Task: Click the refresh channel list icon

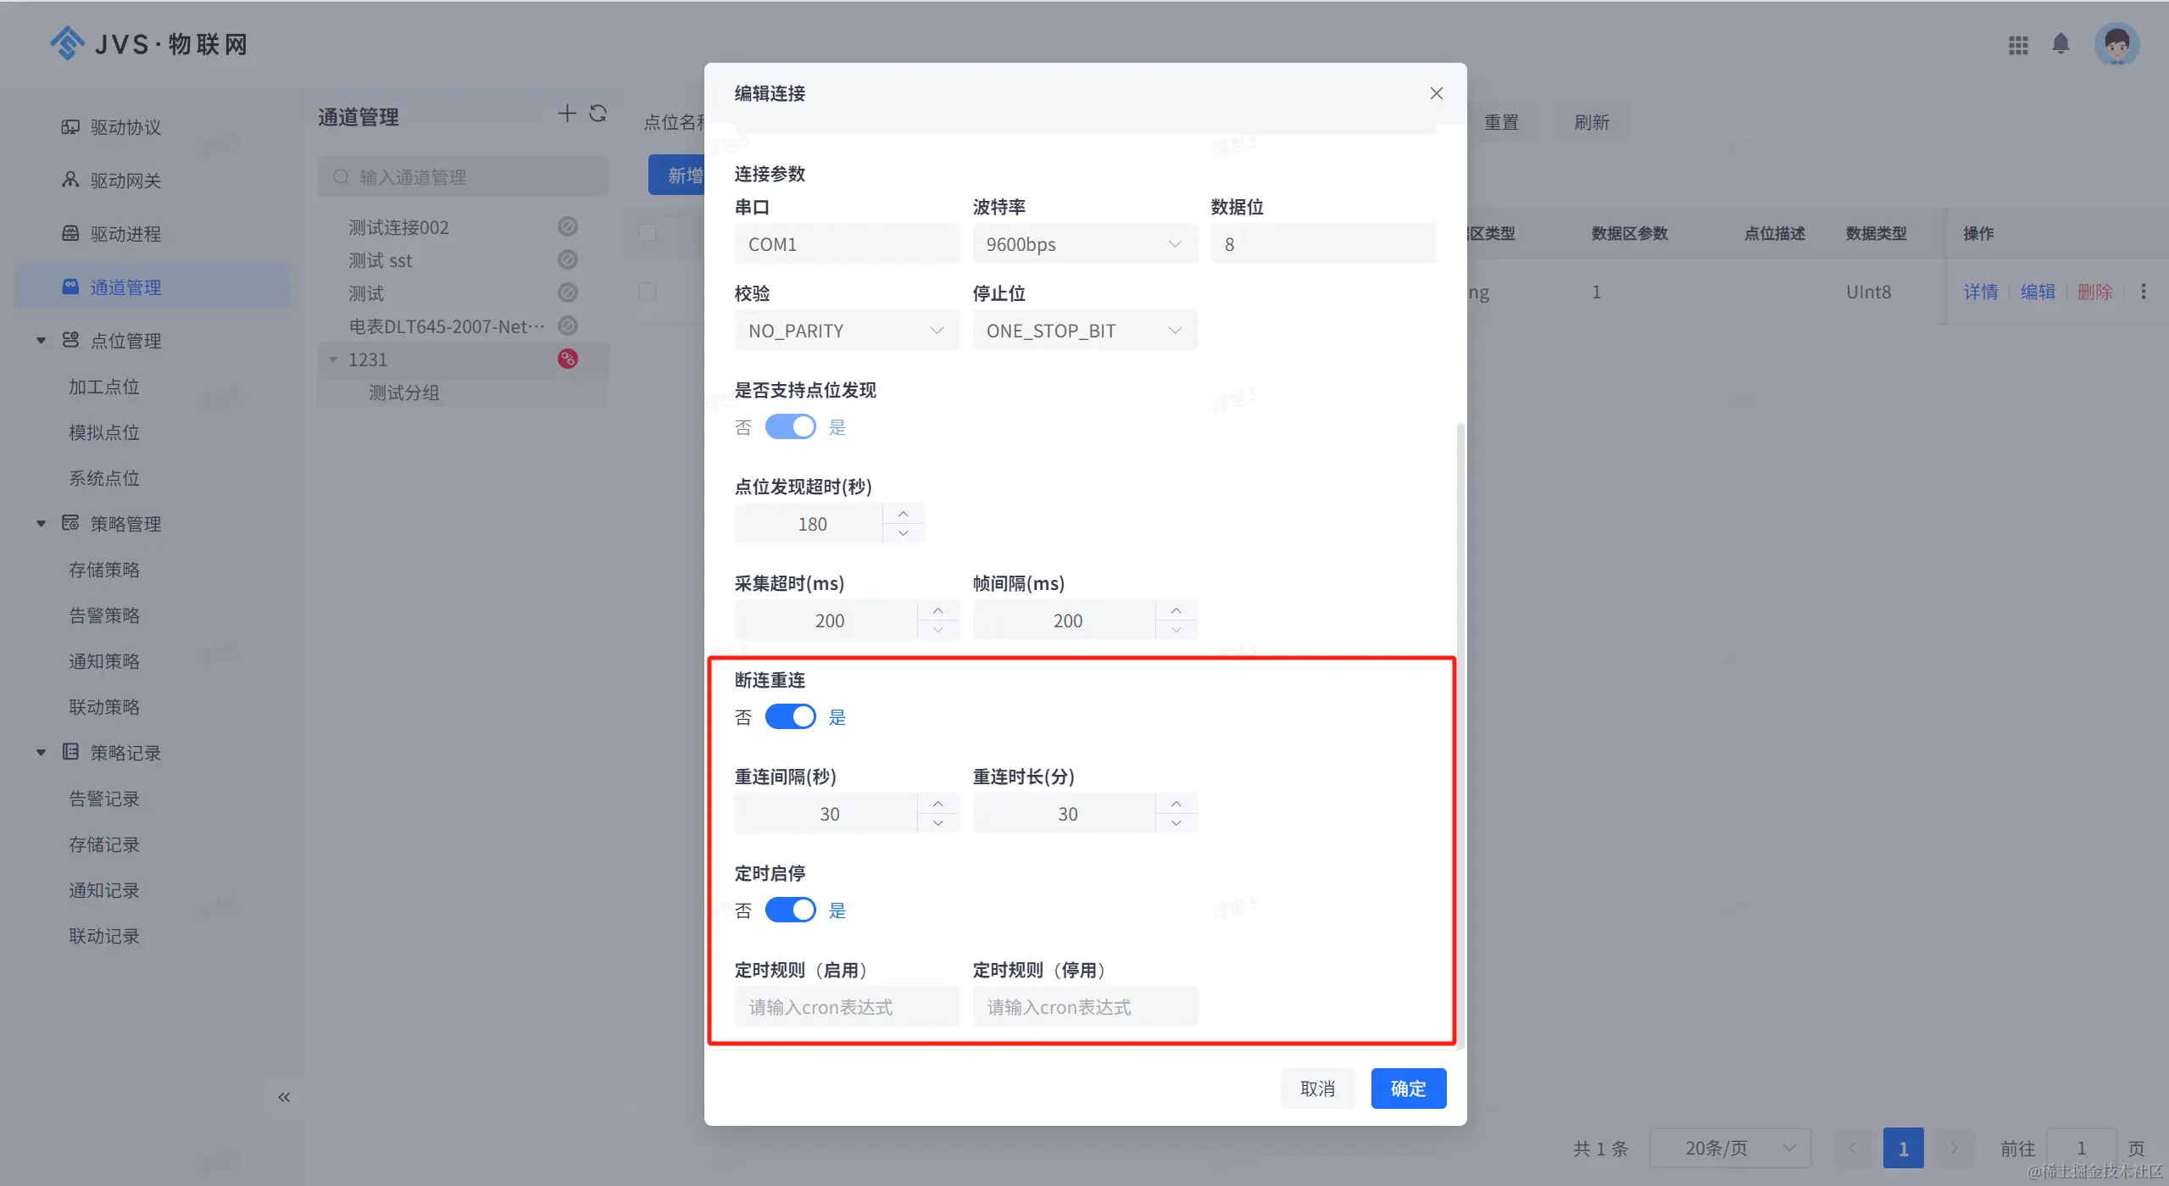Action: tap(598, 114)
